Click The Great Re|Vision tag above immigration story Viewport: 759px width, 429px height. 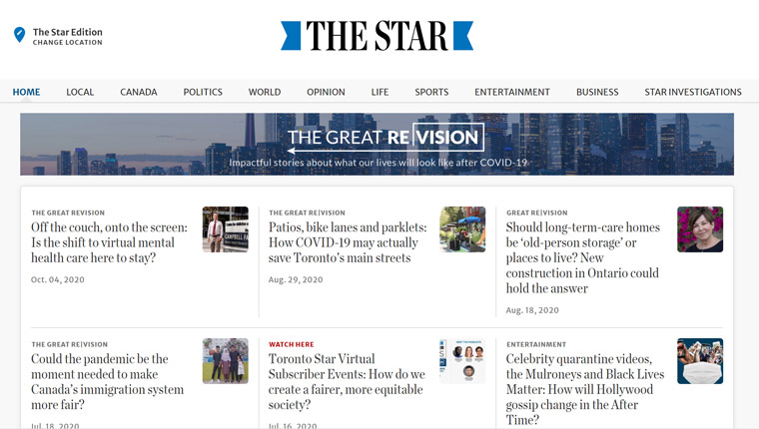point(70,344)
